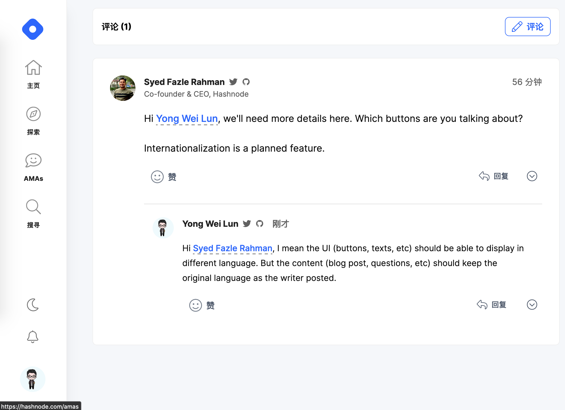Open Yong Wei Lun's GitHub icon

click(260, 224)
